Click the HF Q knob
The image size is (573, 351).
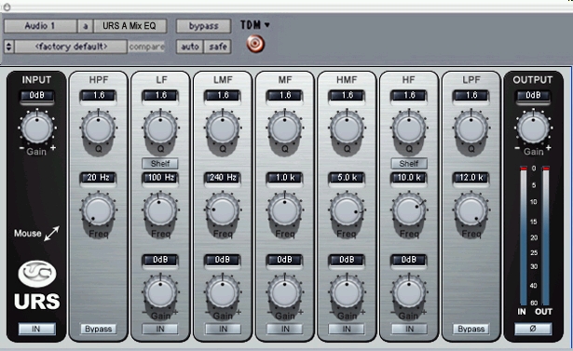pyautogui.click(x=409, y=128)
